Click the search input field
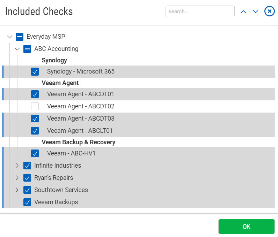This screenshot has height=237, width=278. [200, 11]
